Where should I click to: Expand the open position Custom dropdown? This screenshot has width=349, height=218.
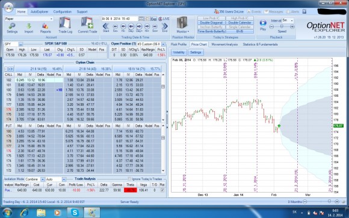(x=164, y=44)
